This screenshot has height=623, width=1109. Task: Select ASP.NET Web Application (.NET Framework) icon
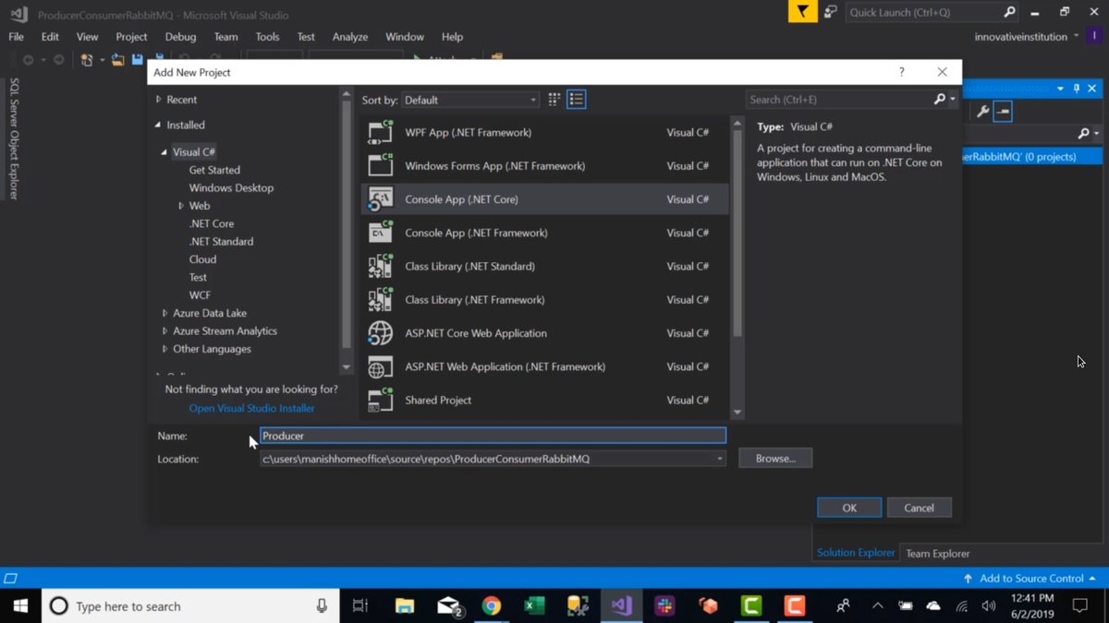coord(380,366)
